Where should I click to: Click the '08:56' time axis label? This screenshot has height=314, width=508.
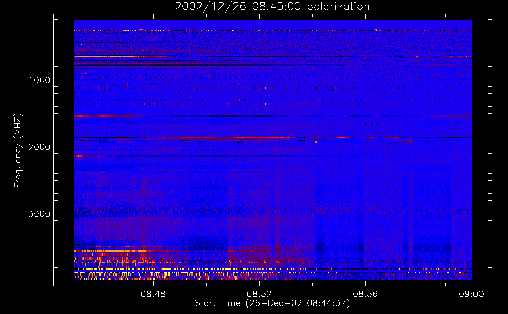click(365, 294)
